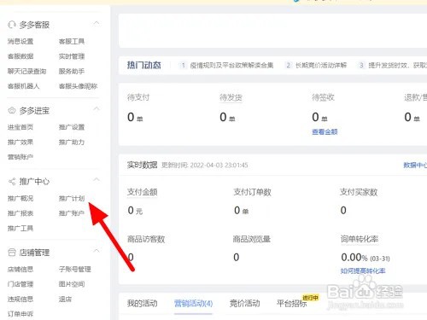This screenshot has height=320, width=427.
Task: Open 服务助手 sidebar entry
Action: 72,71
